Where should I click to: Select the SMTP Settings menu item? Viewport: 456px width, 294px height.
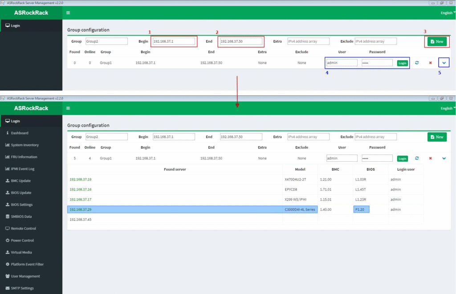pyautogui.click(x=22, y=288)
